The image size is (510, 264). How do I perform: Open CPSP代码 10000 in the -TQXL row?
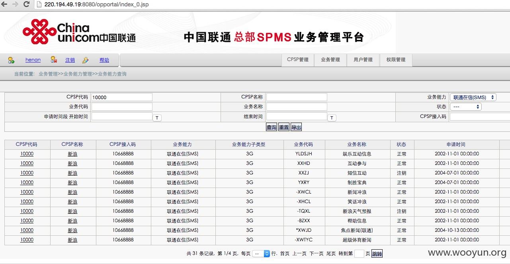pos(27,211)
